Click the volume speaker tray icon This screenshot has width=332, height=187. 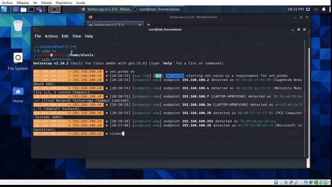pos(316,9)
